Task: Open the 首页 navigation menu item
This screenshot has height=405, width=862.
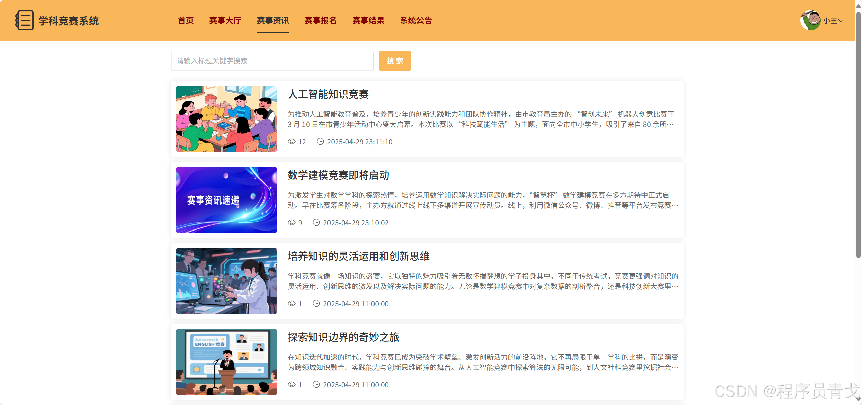Action: 186,20
